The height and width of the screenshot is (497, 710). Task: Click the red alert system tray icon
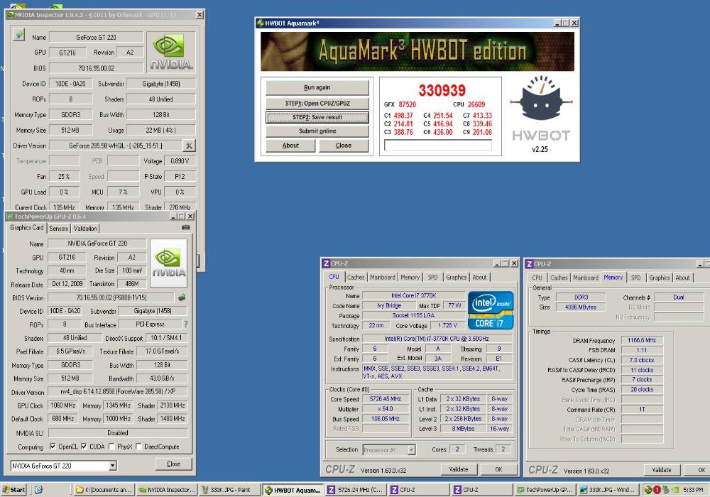point(657,489)
